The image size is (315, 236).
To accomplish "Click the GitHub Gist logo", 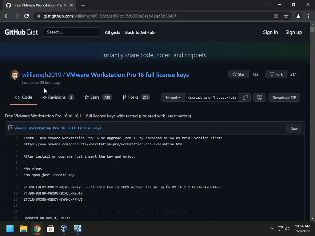I will point(21,32).
